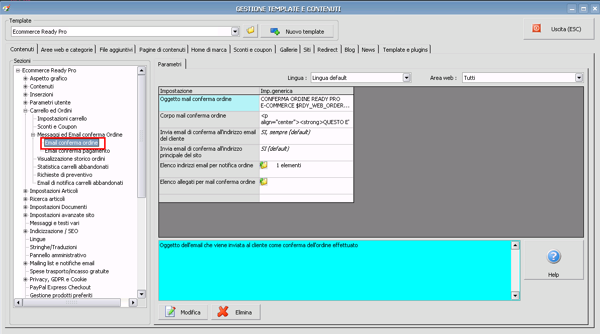Open the Home di marca tab

tap(209, 50)
